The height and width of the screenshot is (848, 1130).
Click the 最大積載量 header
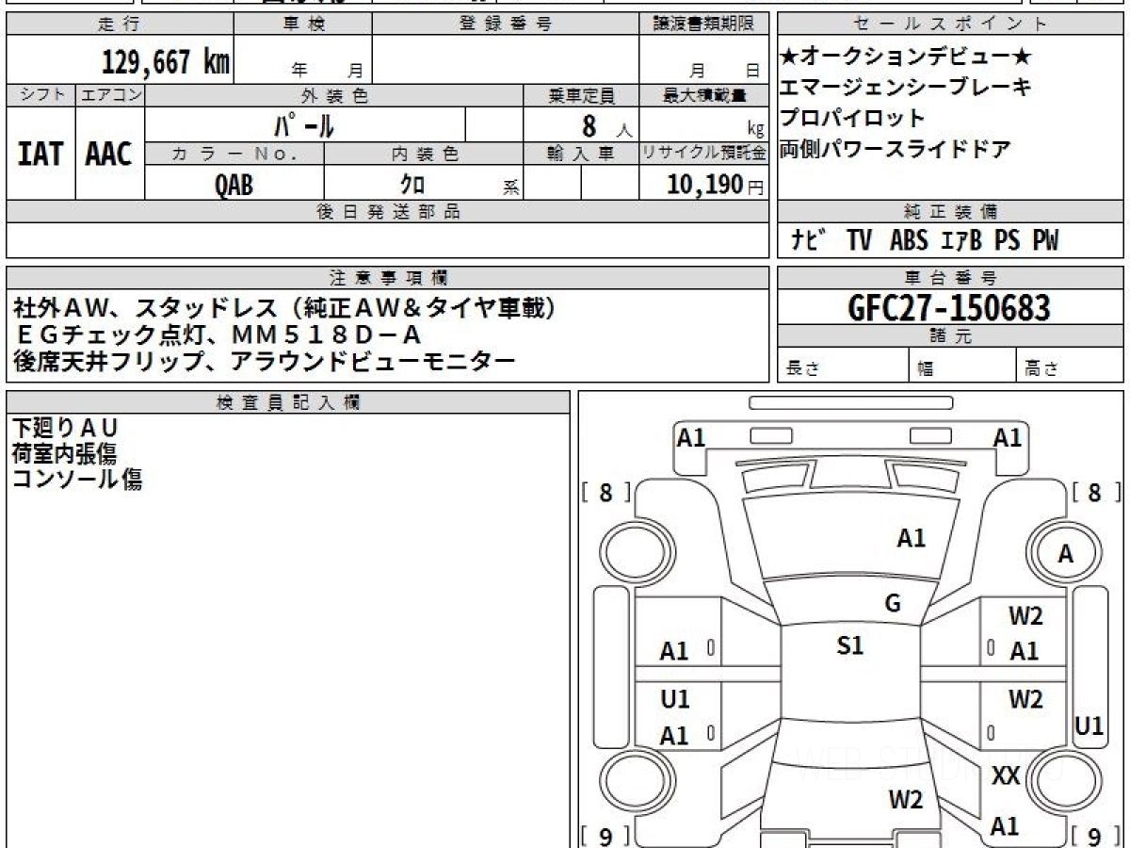[x=703, y=95]
